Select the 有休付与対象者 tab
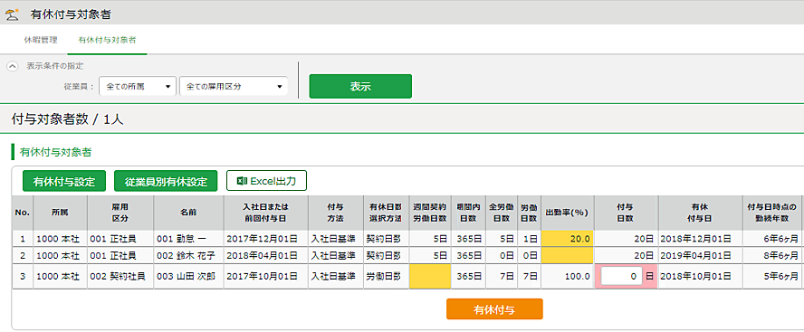This screenshot has width=804, height=332. click(x=107, y=40)
